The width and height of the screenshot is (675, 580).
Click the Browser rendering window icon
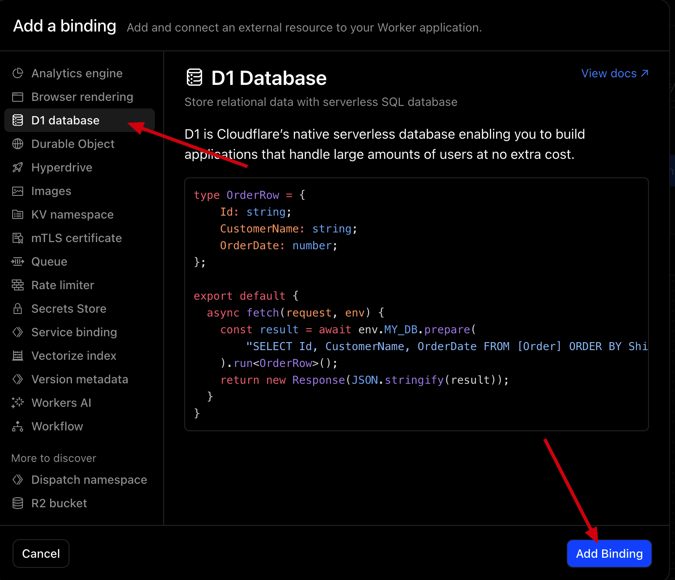point(18,97)
